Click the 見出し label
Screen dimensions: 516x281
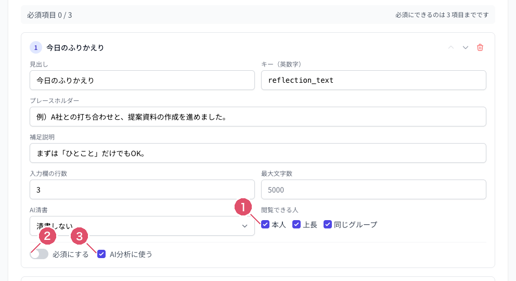(x=39, y=64)
